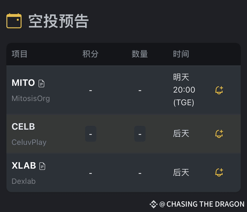Enable the reminder bell for CELB

point(219,134)
